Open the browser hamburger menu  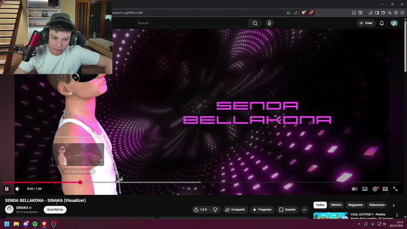[x=402, y=13]
